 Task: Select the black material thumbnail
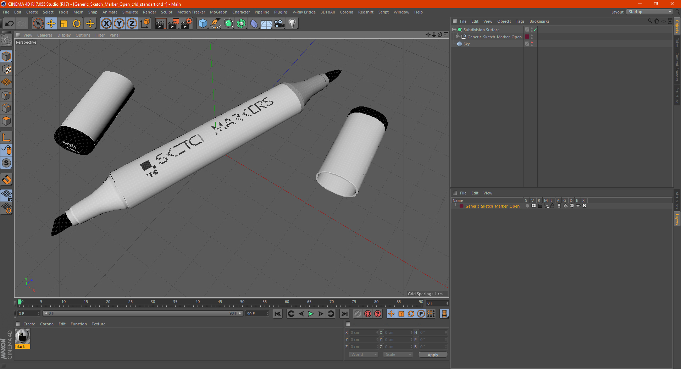(x=22, y=336)
